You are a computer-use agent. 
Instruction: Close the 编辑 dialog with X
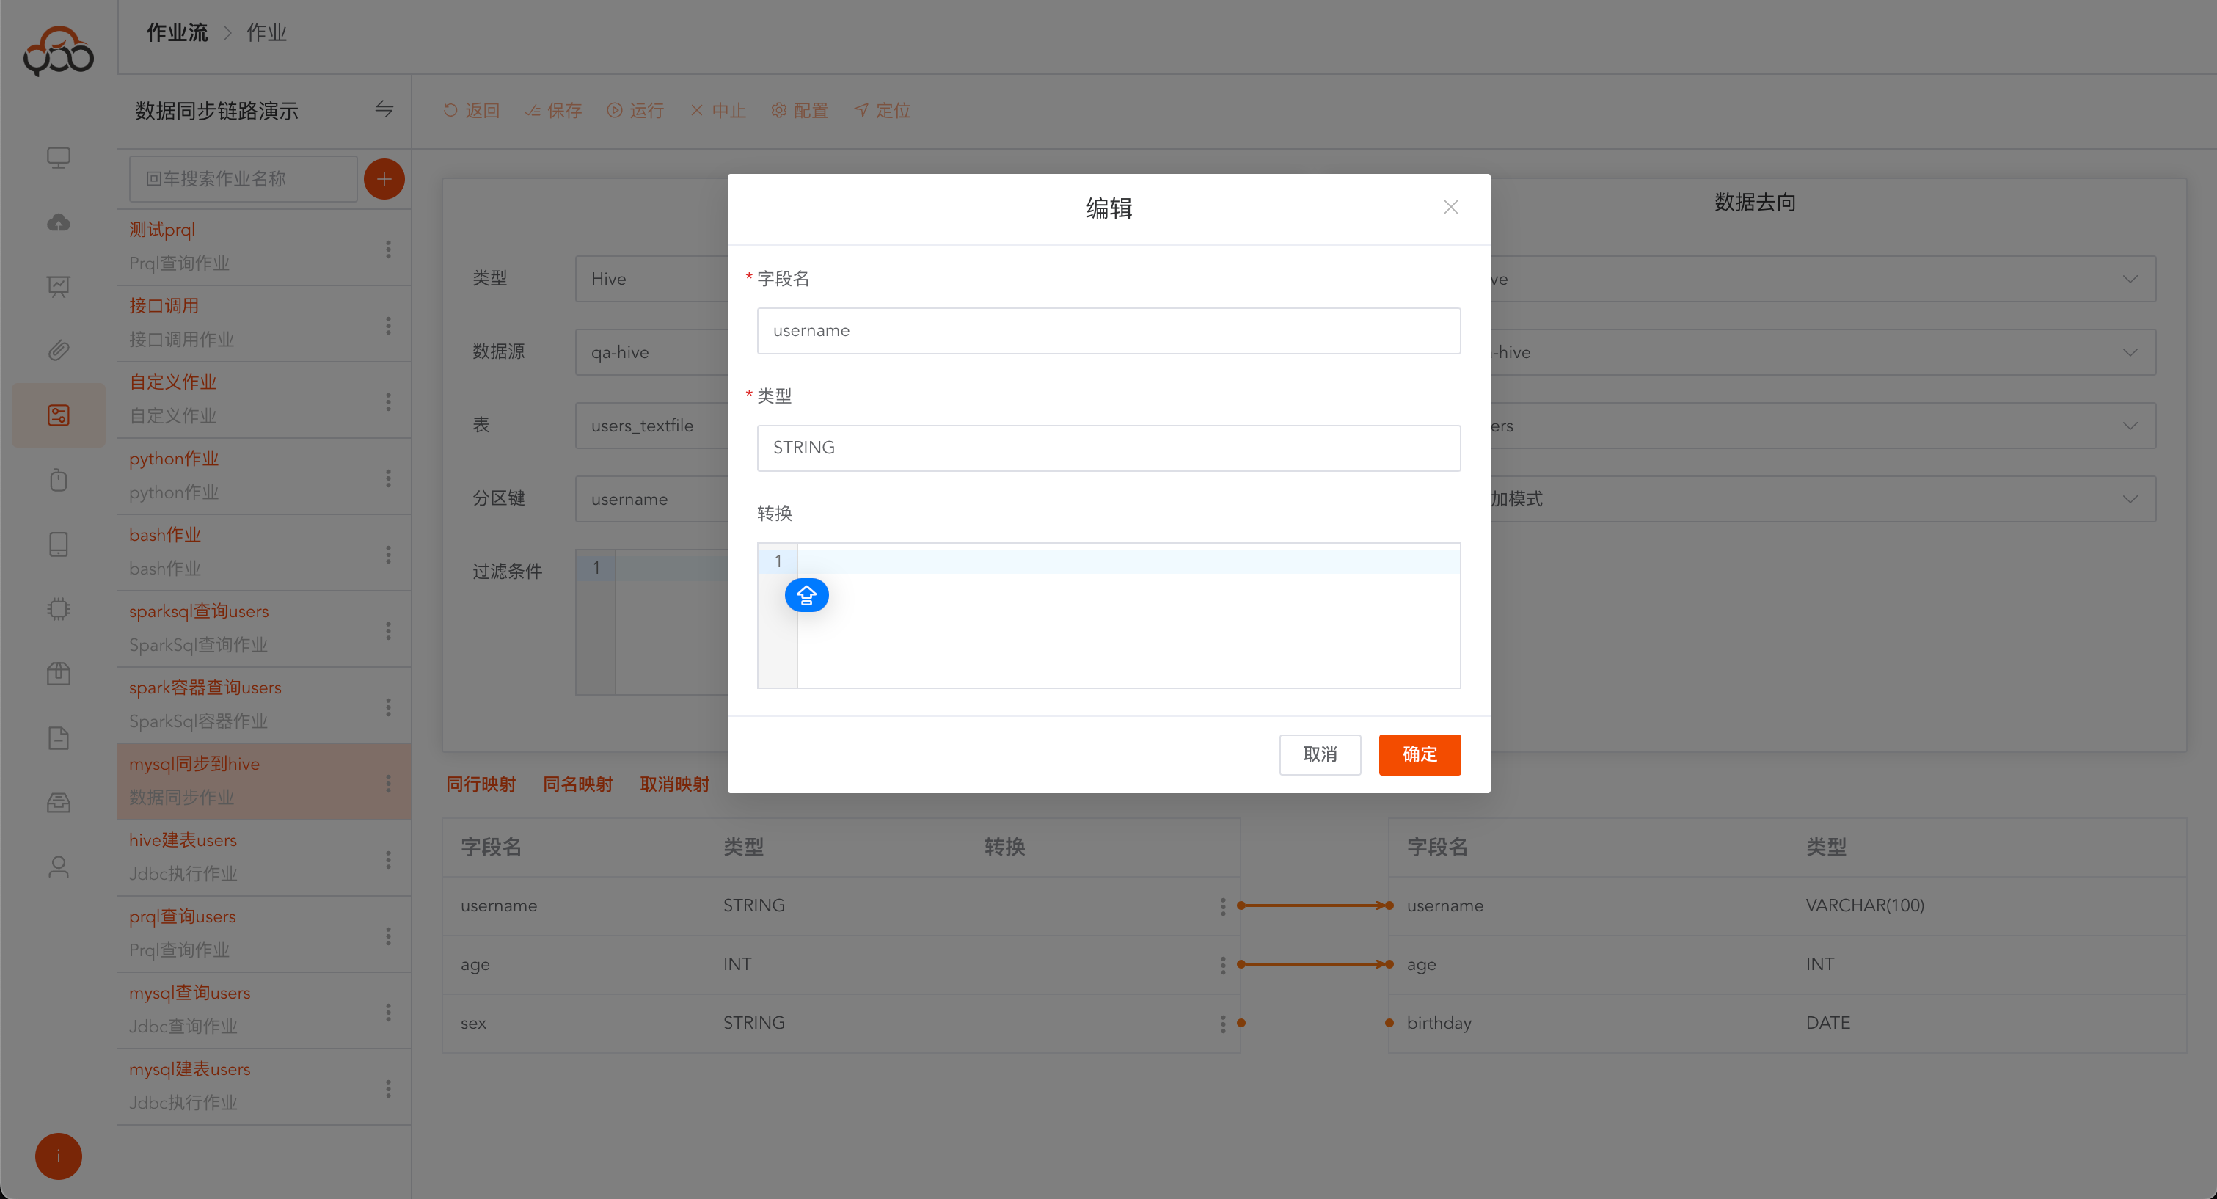click(x=1450, y=208)
